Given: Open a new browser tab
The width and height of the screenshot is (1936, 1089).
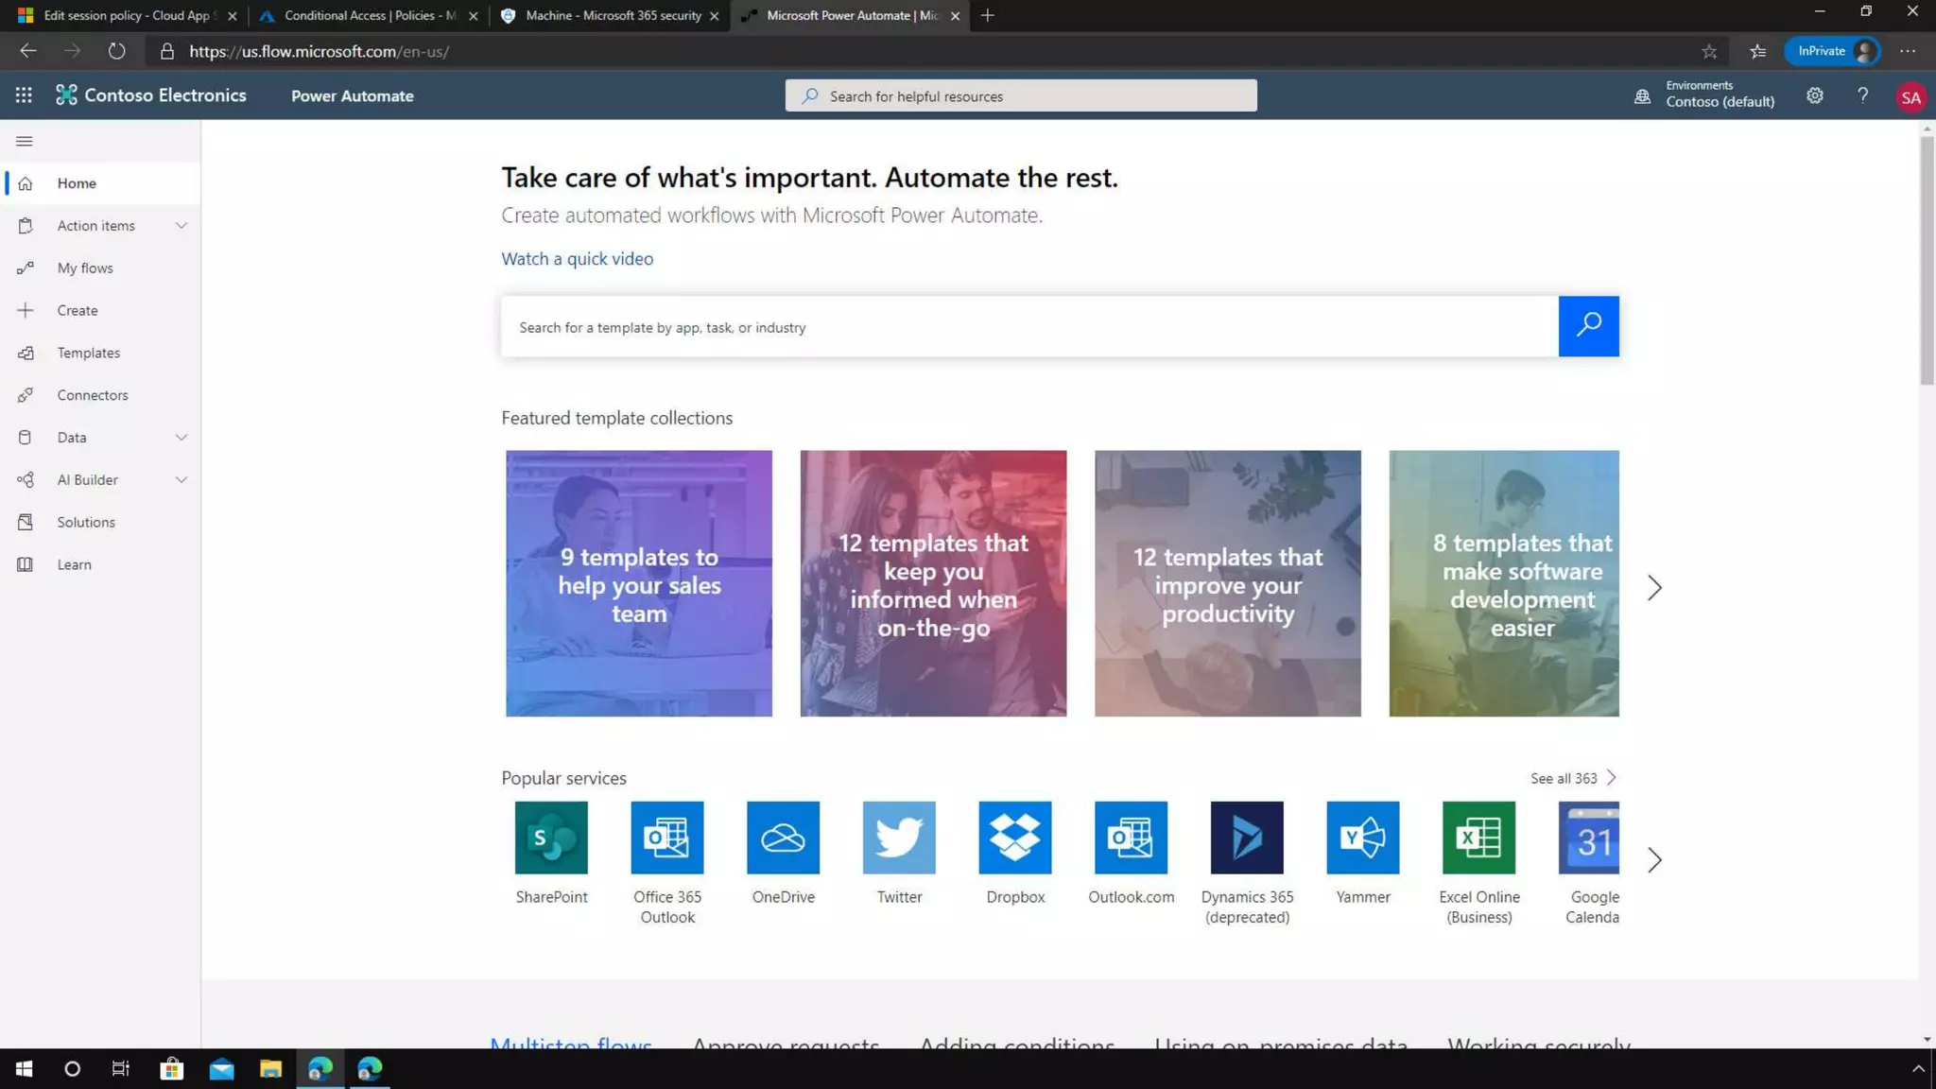Looking at the screenshot, I should (987, 15).
